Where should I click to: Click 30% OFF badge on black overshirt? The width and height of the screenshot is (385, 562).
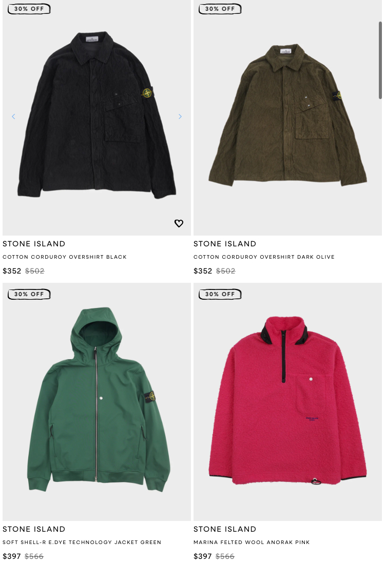pyautogui.click(x=29, y=9)
